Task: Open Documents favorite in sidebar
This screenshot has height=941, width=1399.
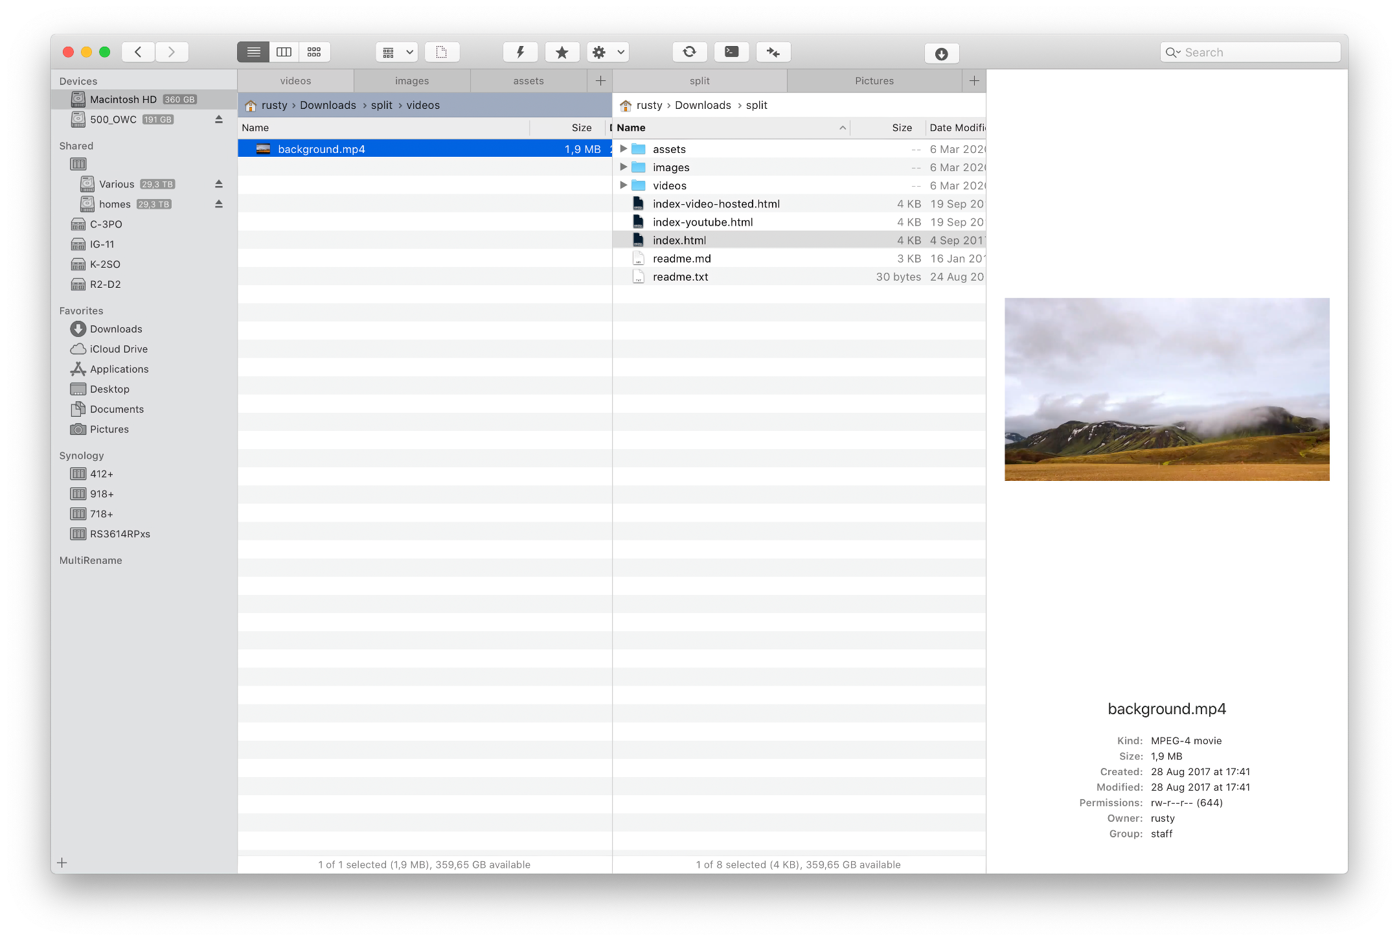Action: 144,410
